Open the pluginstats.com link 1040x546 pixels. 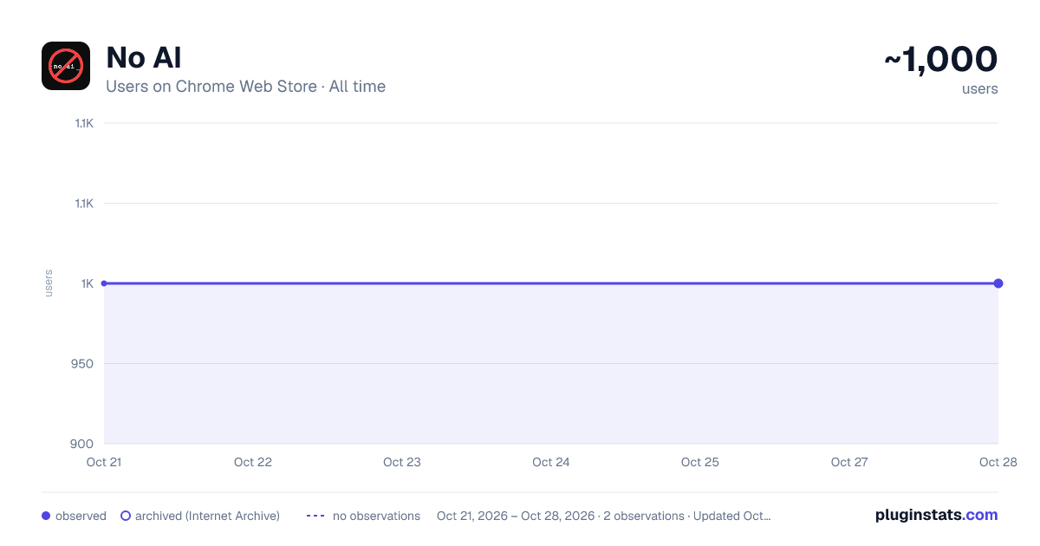[936, 515]
